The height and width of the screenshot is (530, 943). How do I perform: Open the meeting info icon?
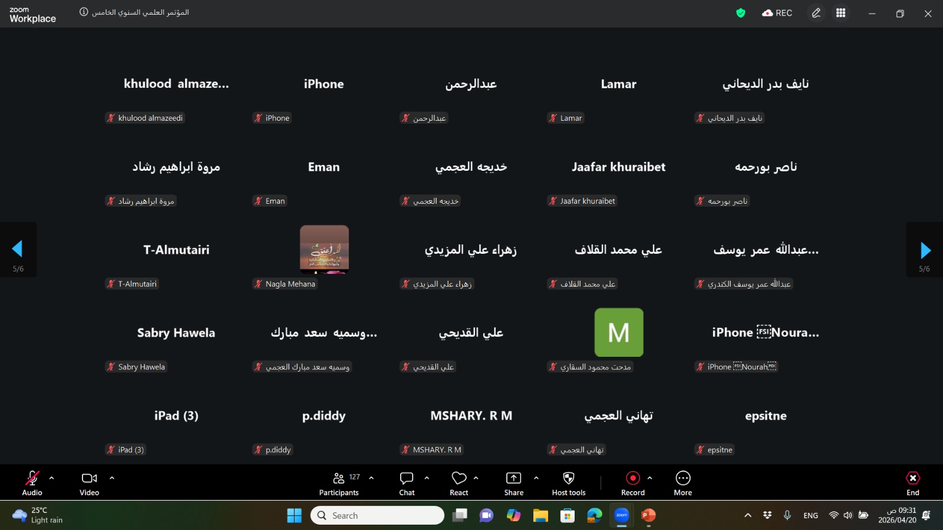coord(84,12)
